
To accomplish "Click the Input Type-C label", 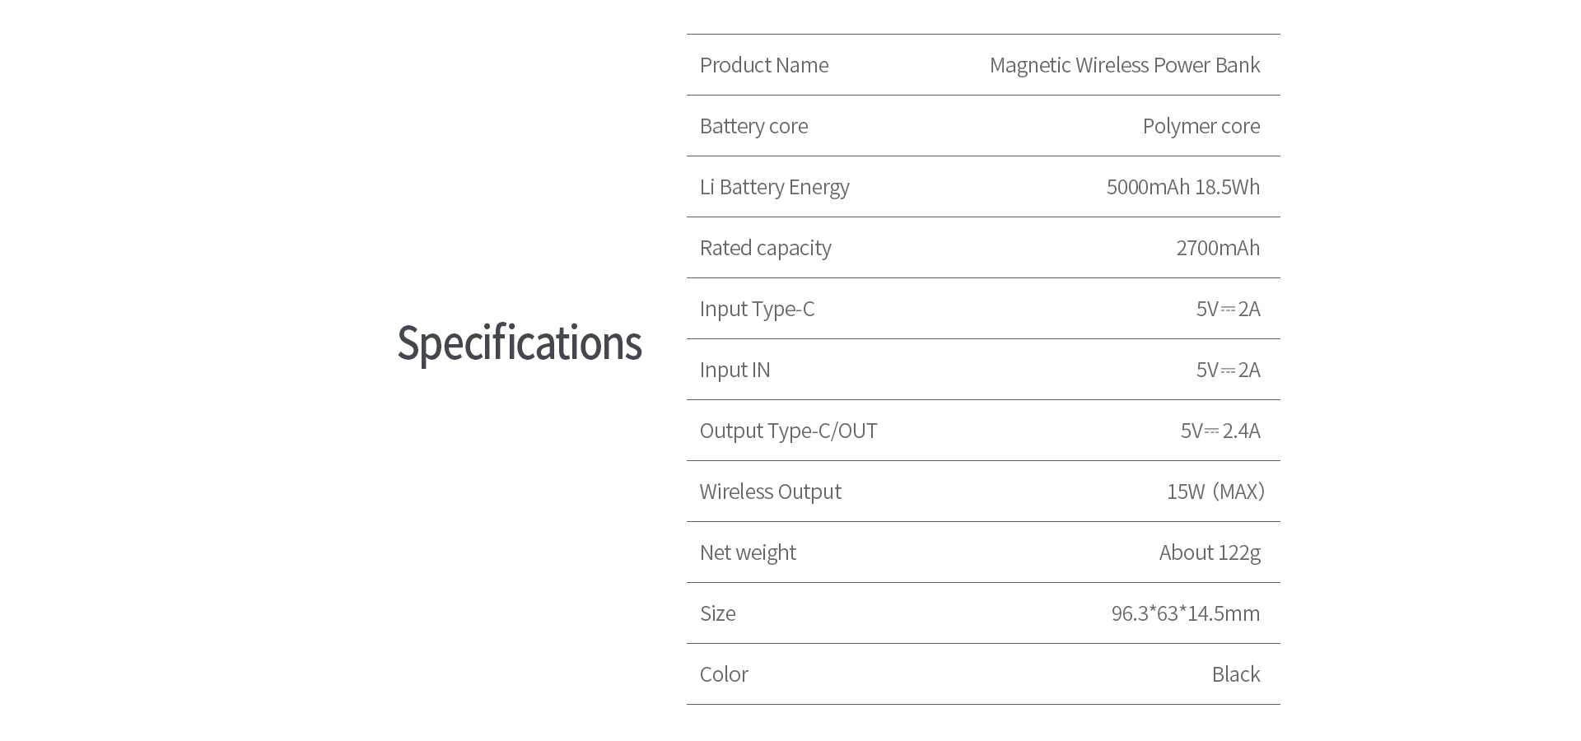I will (757, 309).
